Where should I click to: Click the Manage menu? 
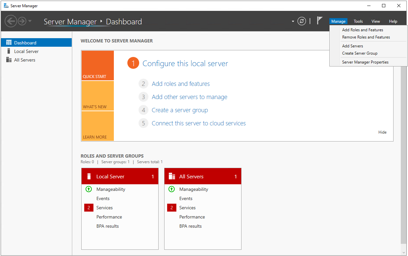(x=338, y=21)
